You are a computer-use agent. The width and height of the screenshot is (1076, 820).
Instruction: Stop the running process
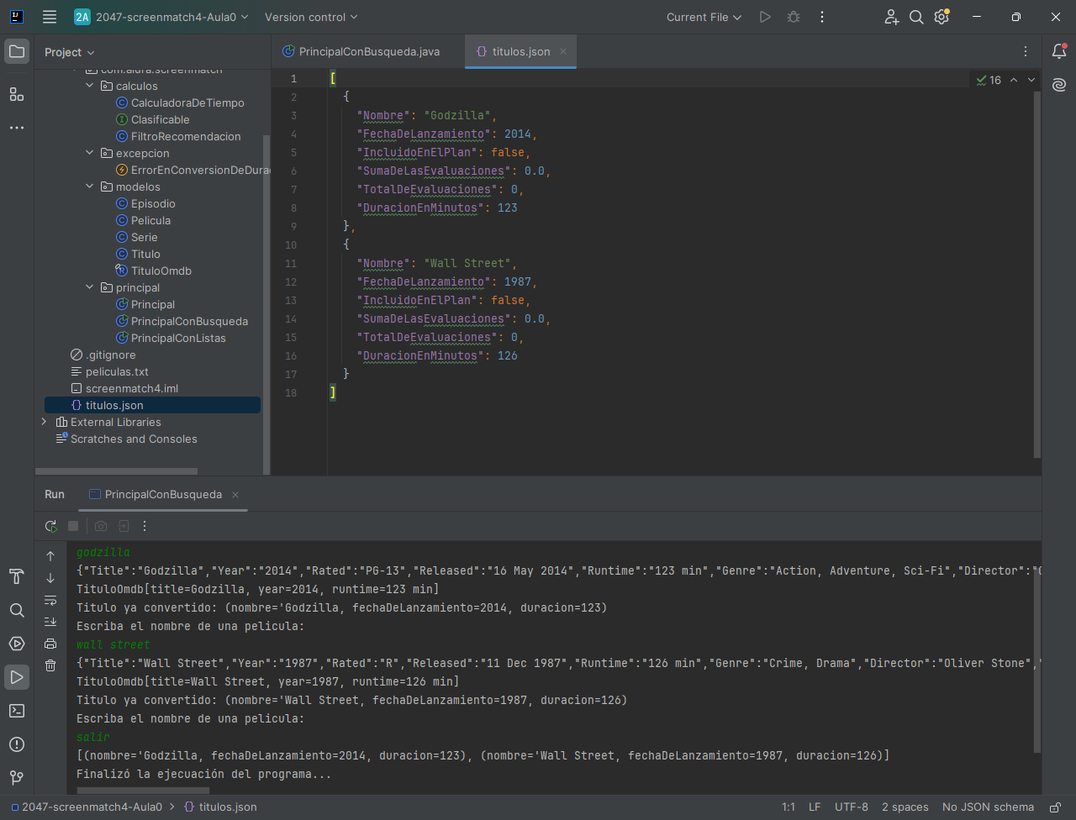coord(73,526)
